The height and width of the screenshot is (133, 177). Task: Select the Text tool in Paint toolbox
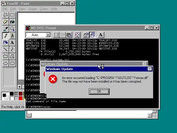(x=12, y=43)
